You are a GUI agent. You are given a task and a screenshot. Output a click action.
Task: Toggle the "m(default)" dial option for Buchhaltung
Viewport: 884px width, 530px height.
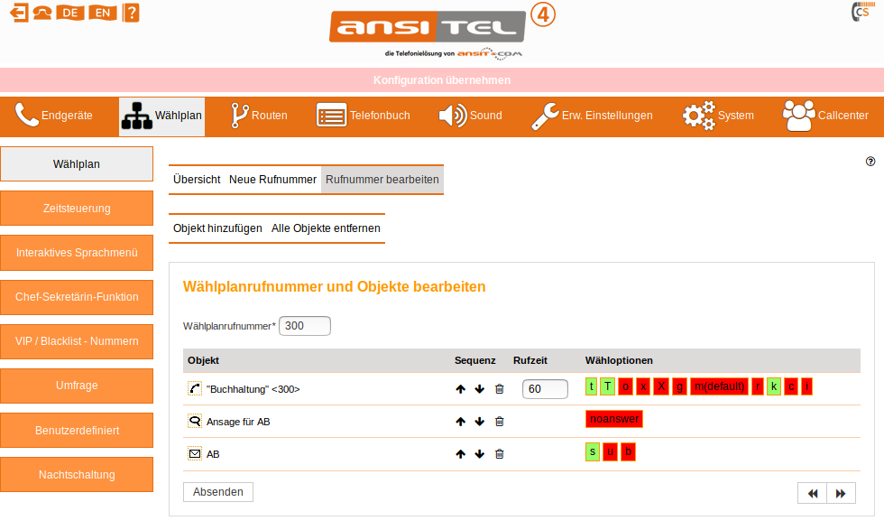pyautogui.click(x=719, y=386)
